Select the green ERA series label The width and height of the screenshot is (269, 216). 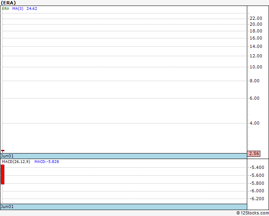[6, 9]
